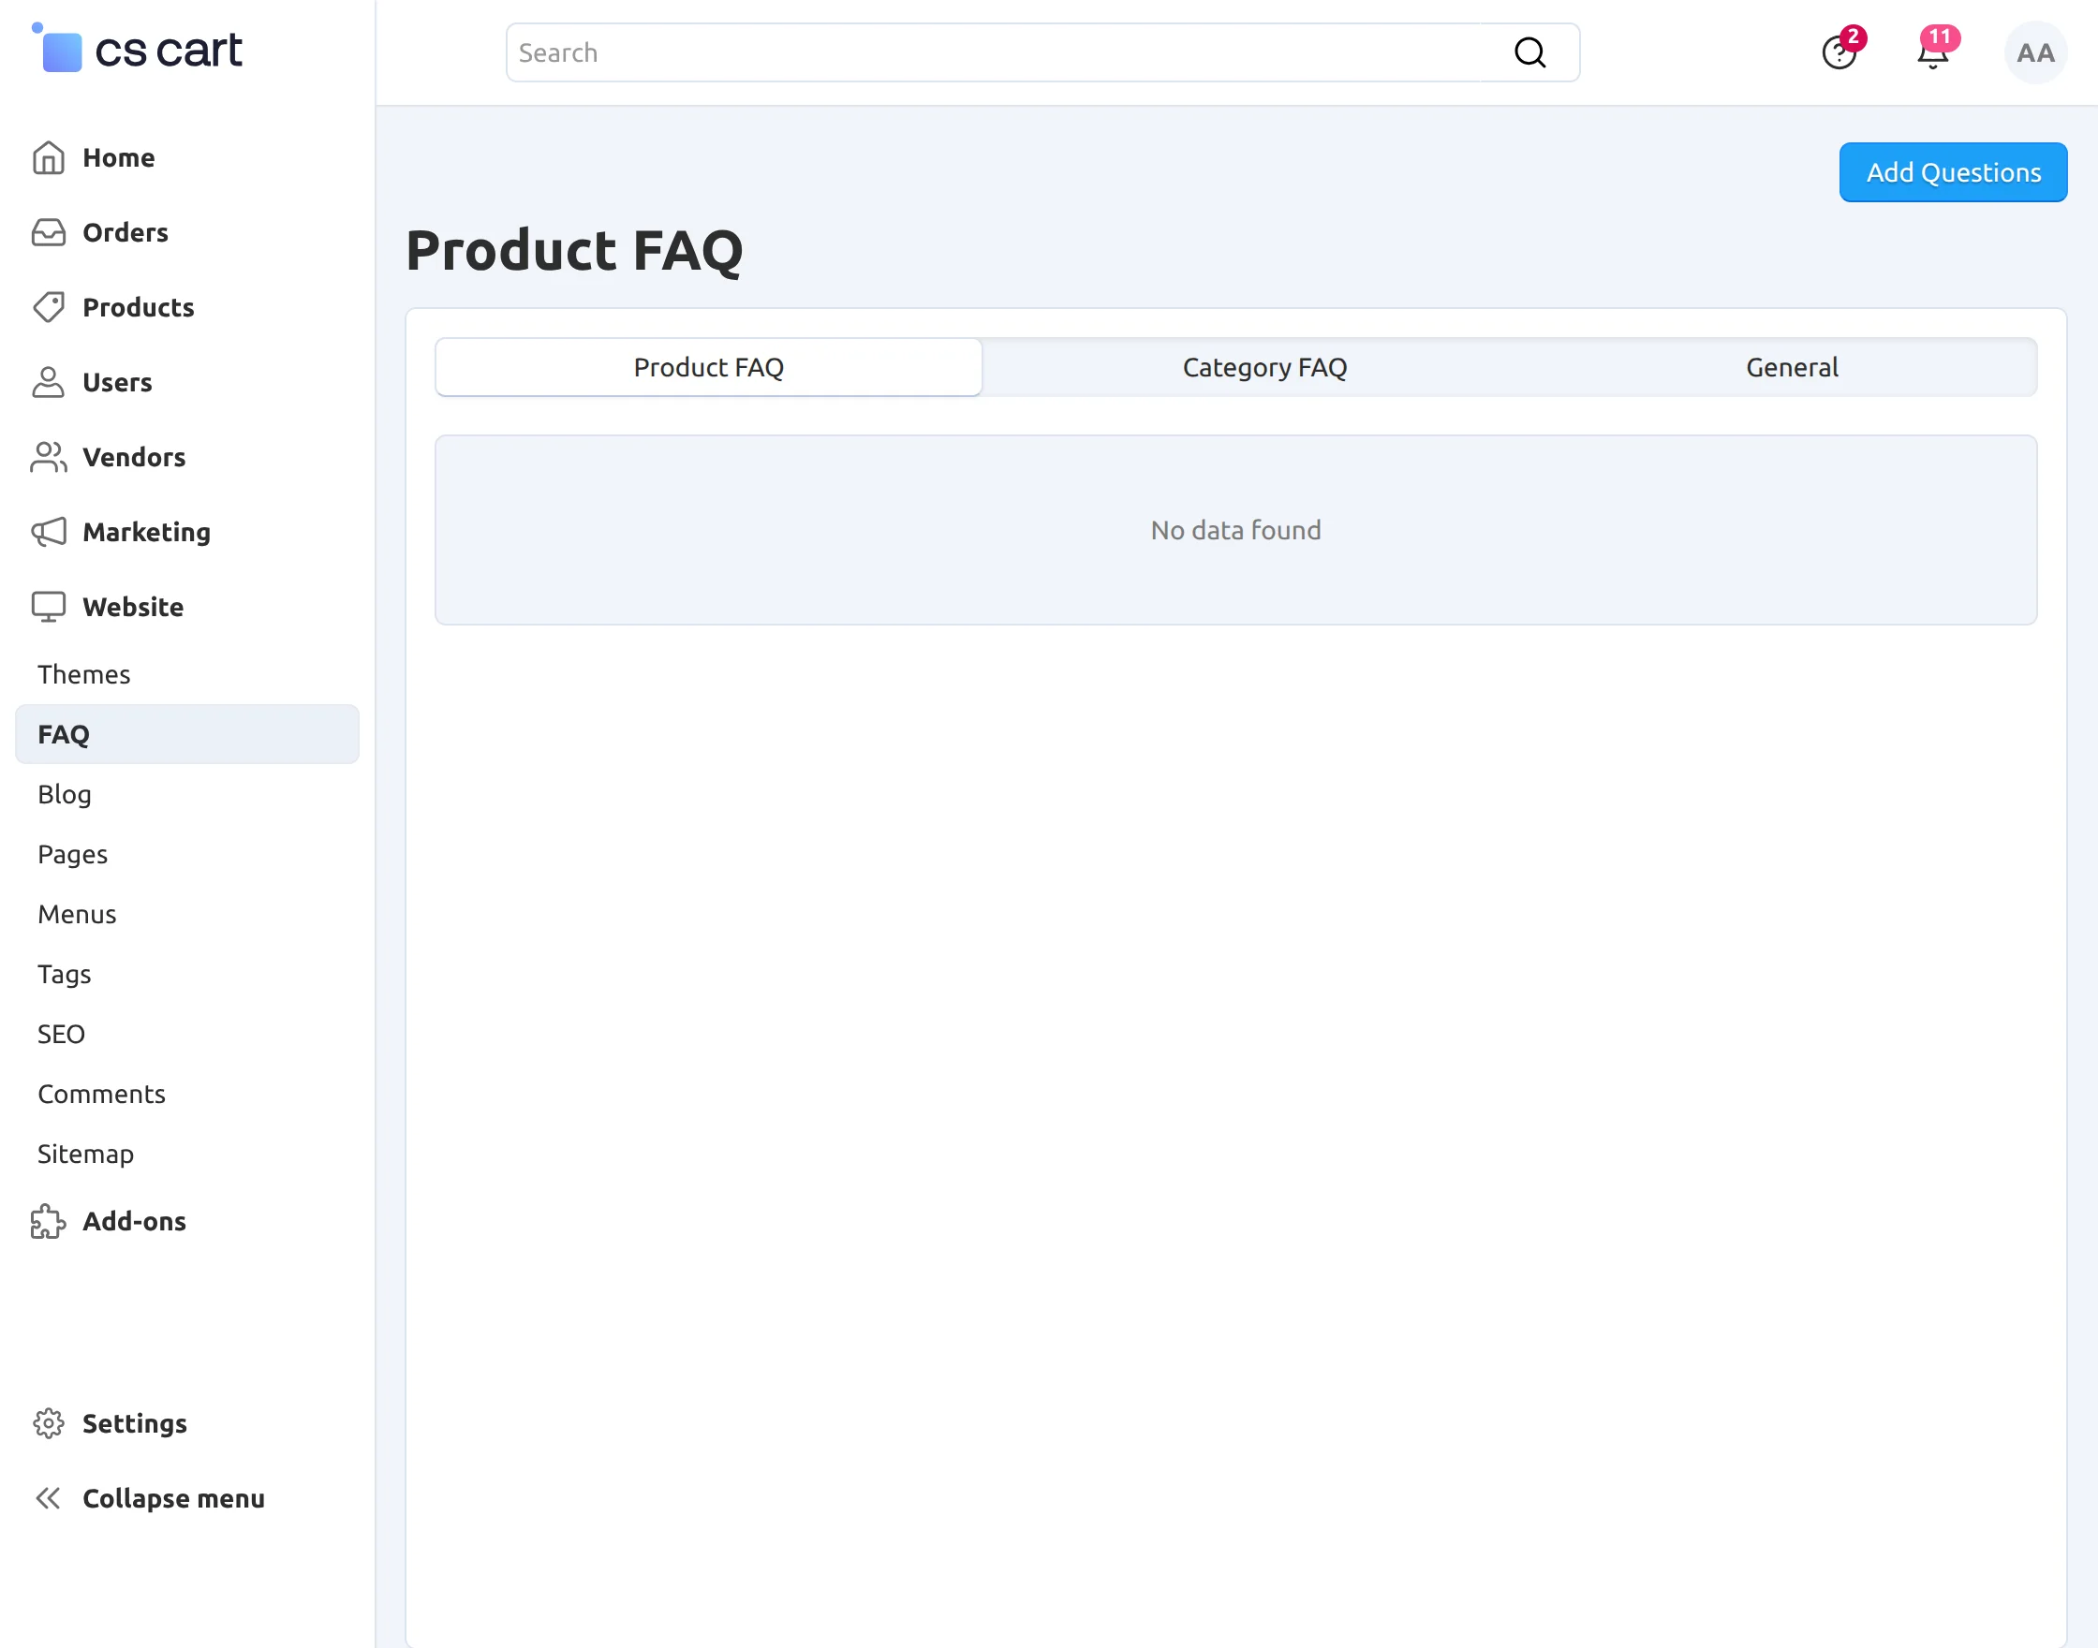The height and width of the screenshot is (1648, 2098).
Task: Expand the Marketing section label
Action: pos(147,533)
